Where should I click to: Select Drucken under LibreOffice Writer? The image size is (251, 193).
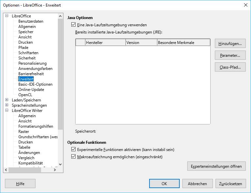pyautogui.click(x=25, y=142)
